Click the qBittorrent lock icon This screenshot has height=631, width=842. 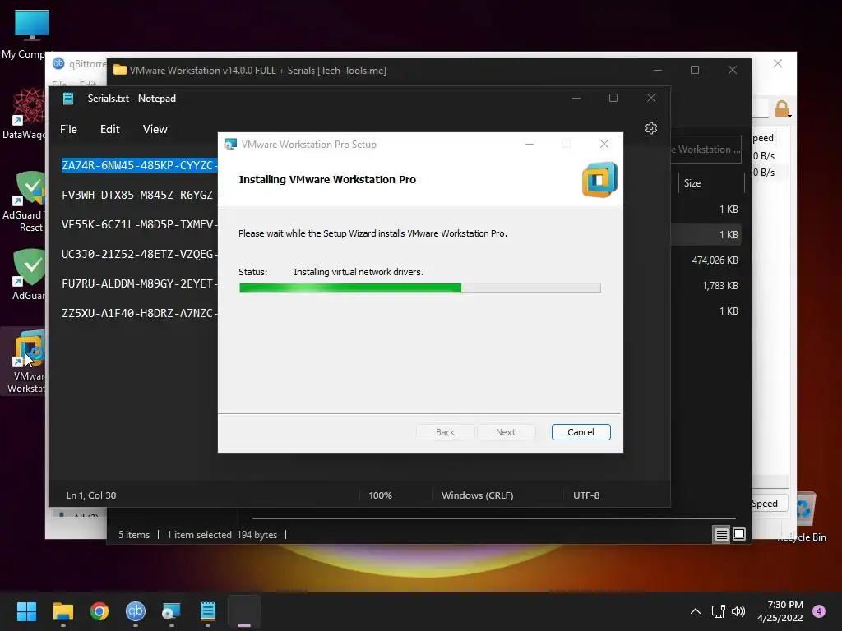pos(782,108)
